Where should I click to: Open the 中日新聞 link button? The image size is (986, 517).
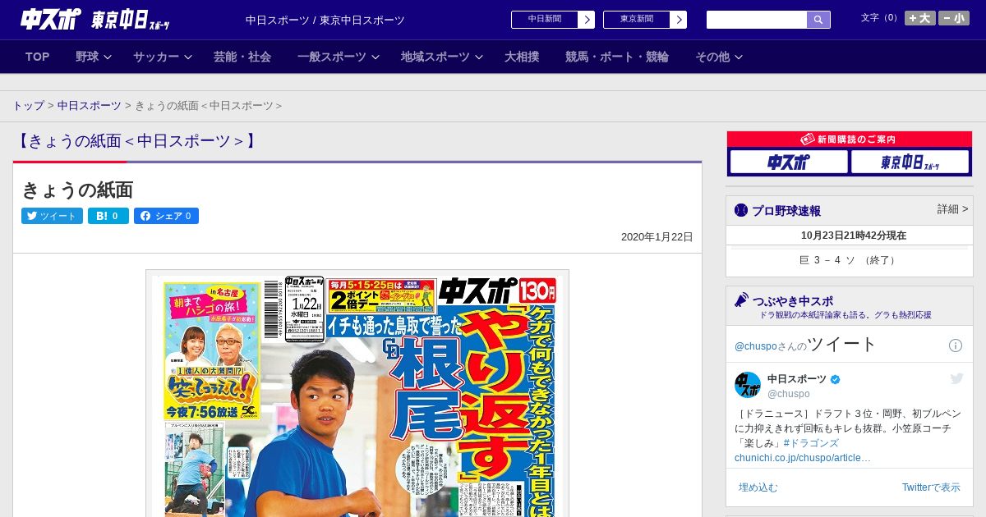[x=553, y=20]
